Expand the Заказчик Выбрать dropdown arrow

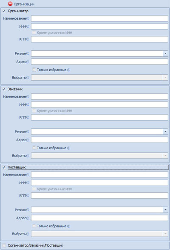pyautogui.click(x=165, y=156)
